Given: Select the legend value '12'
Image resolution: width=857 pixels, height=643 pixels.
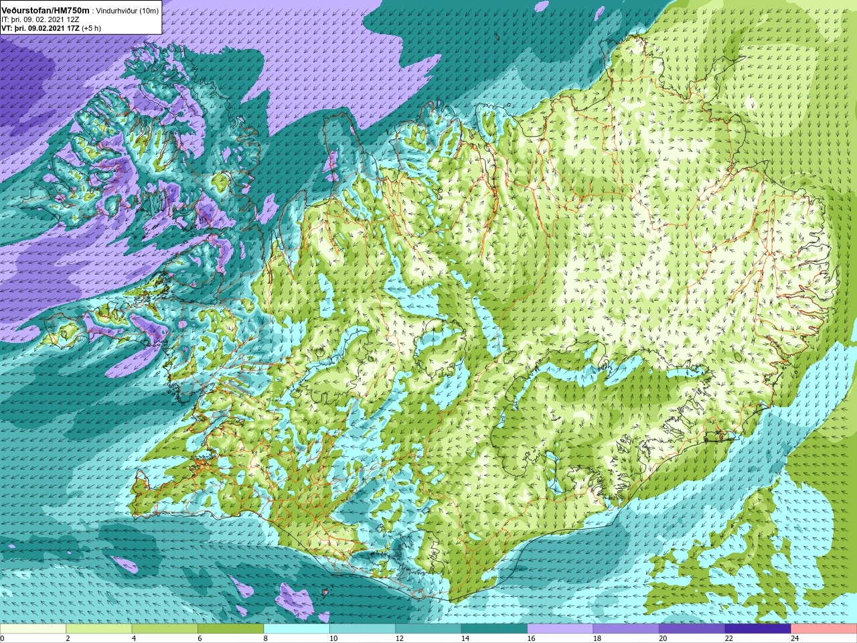Looking at the screenshot, I should (x=400, y=638).
